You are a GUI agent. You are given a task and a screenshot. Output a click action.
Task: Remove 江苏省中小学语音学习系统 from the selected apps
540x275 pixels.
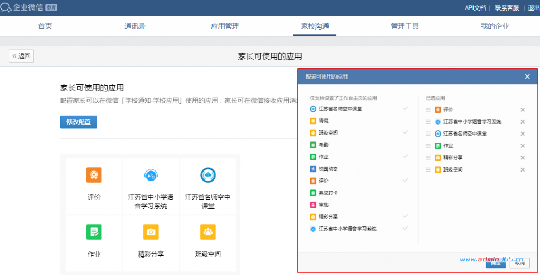(523, 122)
